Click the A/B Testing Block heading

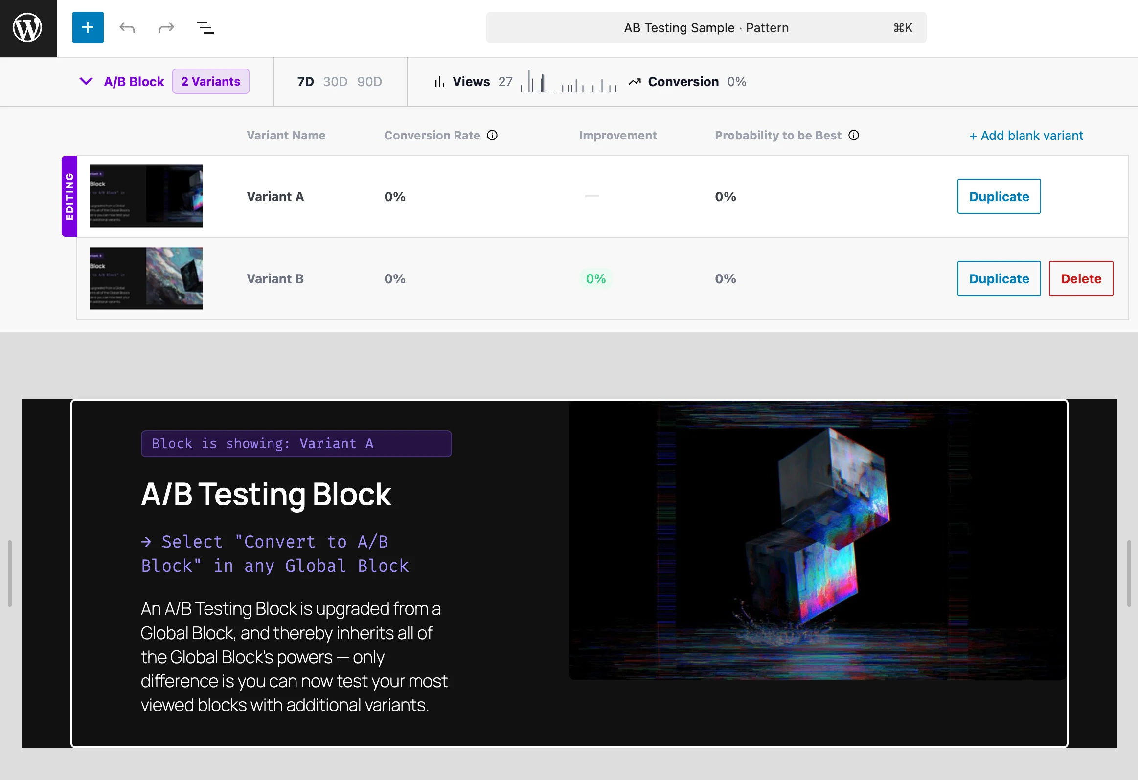(266, 494)
